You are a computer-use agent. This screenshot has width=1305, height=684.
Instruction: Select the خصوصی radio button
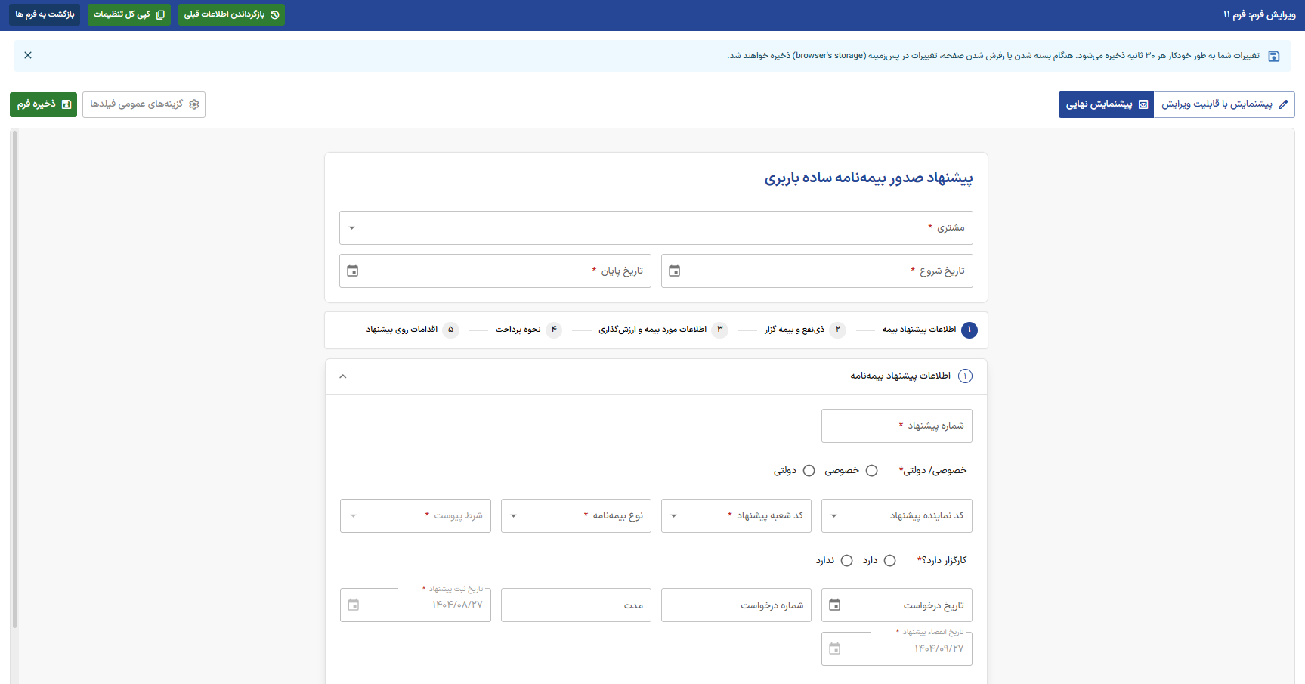pyautogui.click(x=873, y=470)
